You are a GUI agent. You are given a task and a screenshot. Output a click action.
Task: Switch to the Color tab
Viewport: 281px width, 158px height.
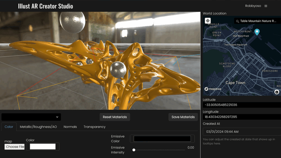pos(9,127)
